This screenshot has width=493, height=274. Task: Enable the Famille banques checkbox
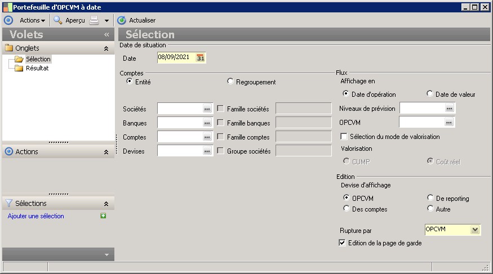pyautogui.click(x=220, y=123)
